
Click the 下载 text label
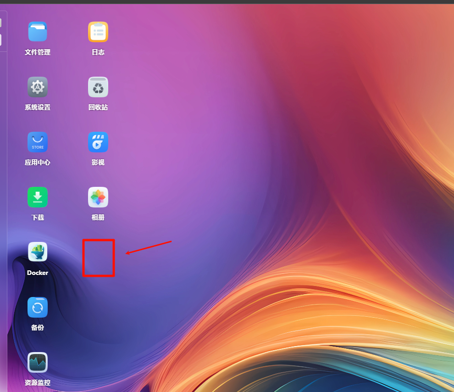click(38, 217)
